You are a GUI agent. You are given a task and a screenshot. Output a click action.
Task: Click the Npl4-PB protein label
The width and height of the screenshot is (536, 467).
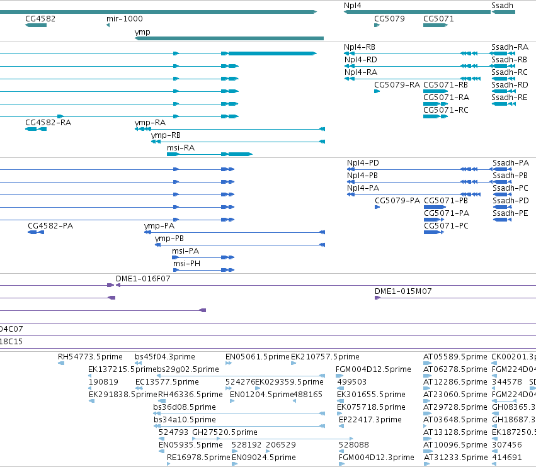point(362,176)
